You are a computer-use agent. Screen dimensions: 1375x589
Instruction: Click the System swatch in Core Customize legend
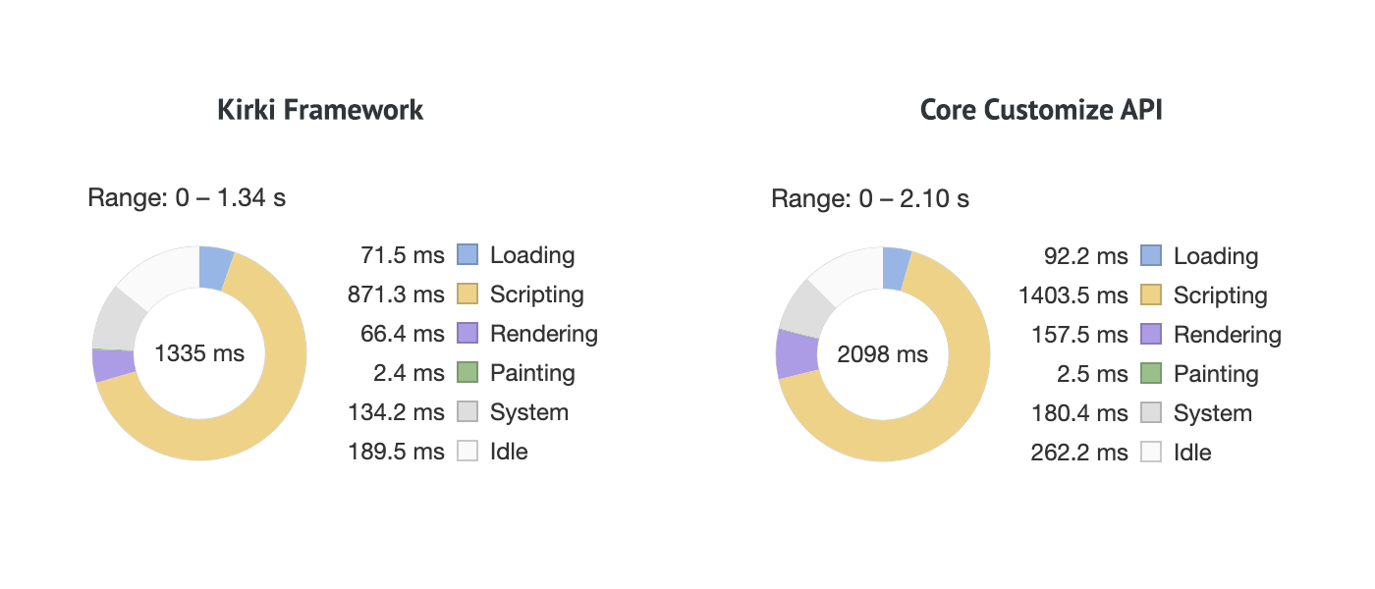tap(1151, 413)
